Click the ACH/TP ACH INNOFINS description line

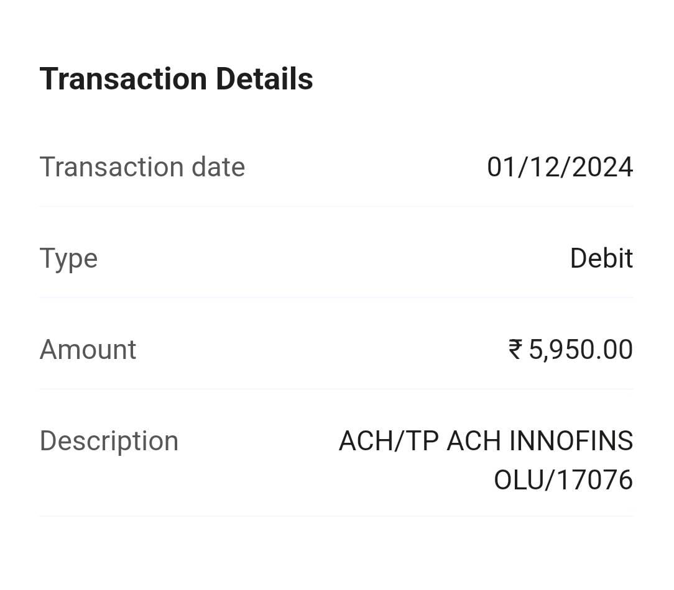point(486,441)
